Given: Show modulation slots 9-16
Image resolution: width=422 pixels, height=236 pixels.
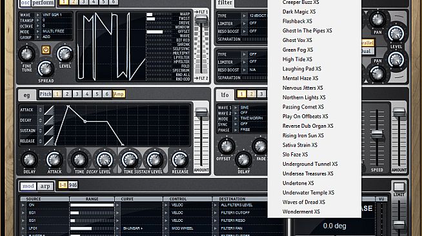Looking at the screenshot, I should (x=73, y=185).
